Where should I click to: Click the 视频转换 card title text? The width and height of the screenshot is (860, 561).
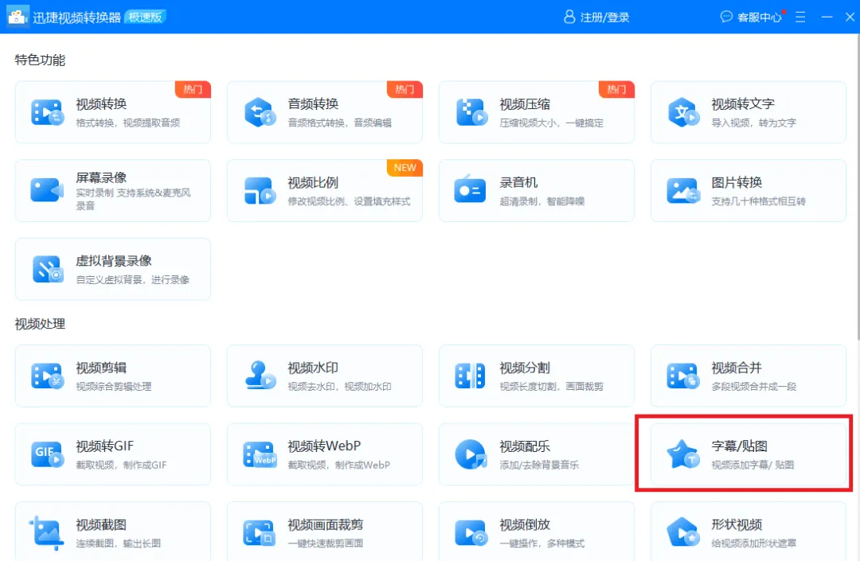pyautogui.click(x=101, y=104)
